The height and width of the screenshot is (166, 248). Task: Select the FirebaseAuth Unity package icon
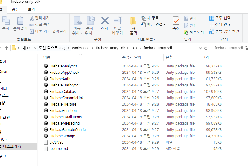coord(46,79)
